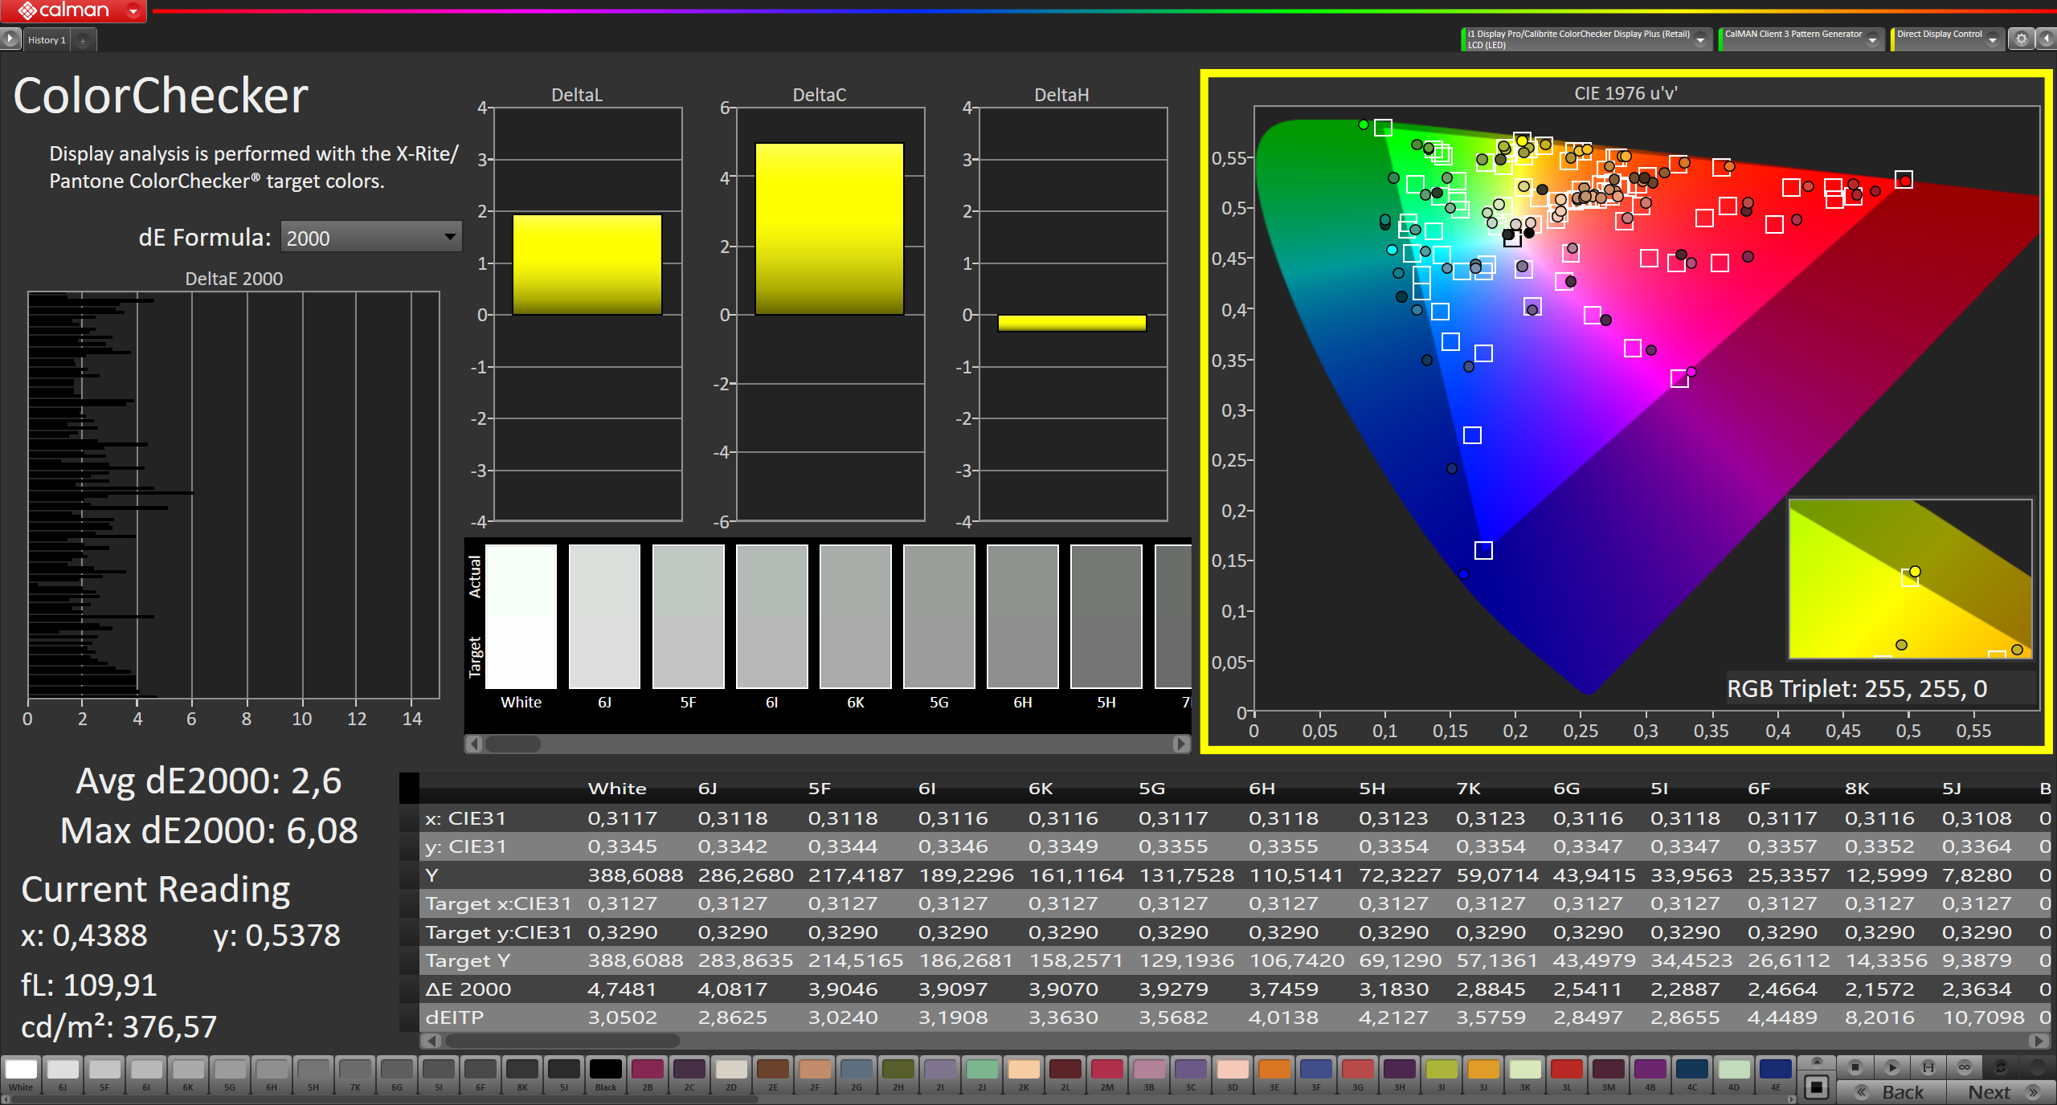The image size is (2057, 1105).
Task: Click the settings gear icon at top right
Action: 2021,39
